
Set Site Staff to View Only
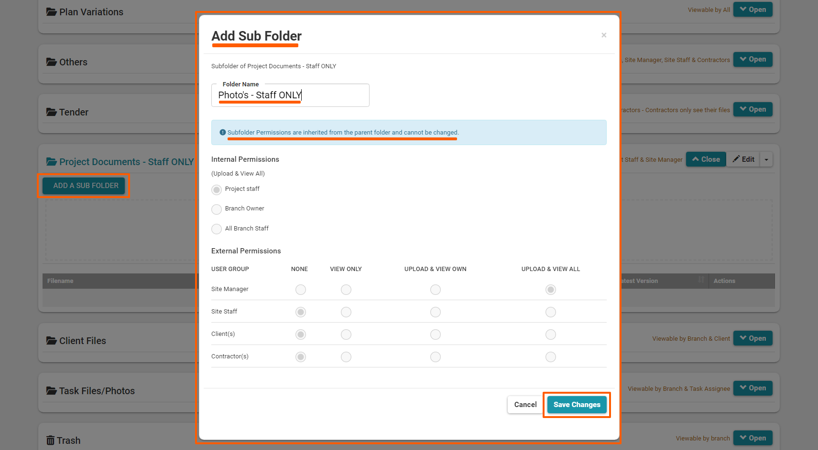coord(346,312)
